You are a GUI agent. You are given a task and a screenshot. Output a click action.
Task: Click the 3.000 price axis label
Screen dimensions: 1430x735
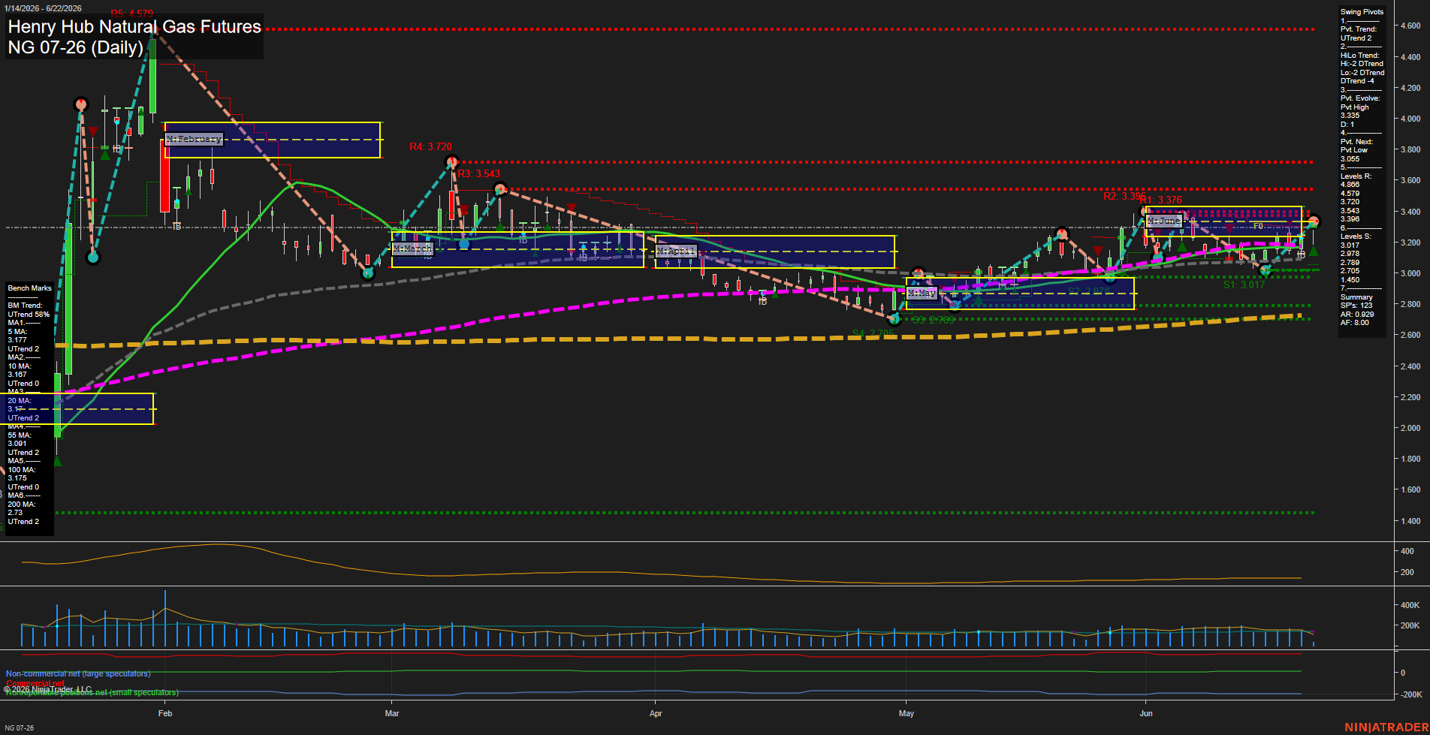click(1410, 273)
